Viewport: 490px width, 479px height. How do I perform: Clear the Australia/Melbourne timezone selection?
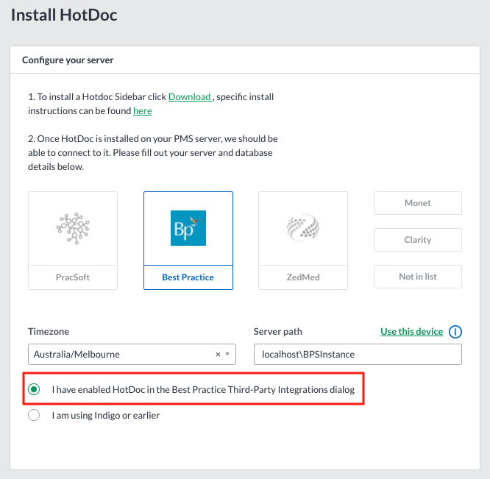(x=218, y=355)
